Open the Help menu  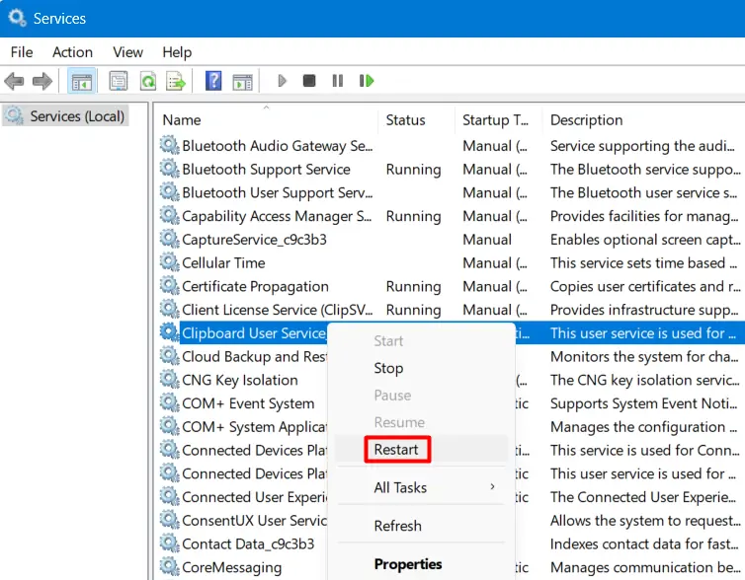[x=177, y=52]
